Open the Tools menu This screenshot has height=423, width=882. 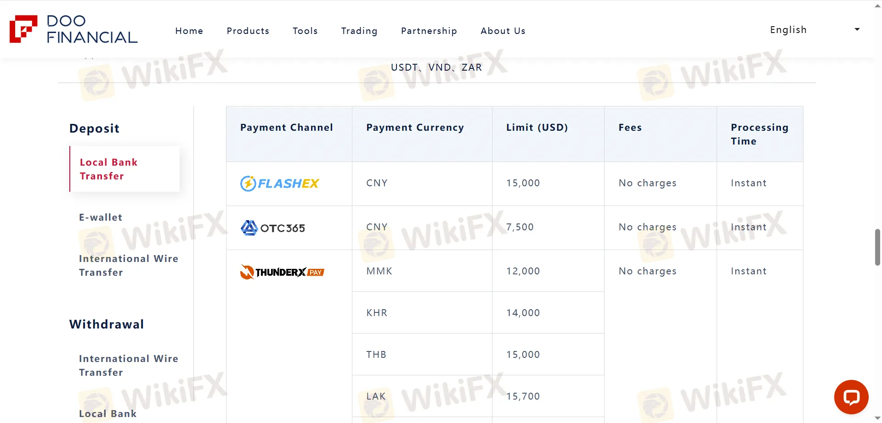[x=305, y=31]
